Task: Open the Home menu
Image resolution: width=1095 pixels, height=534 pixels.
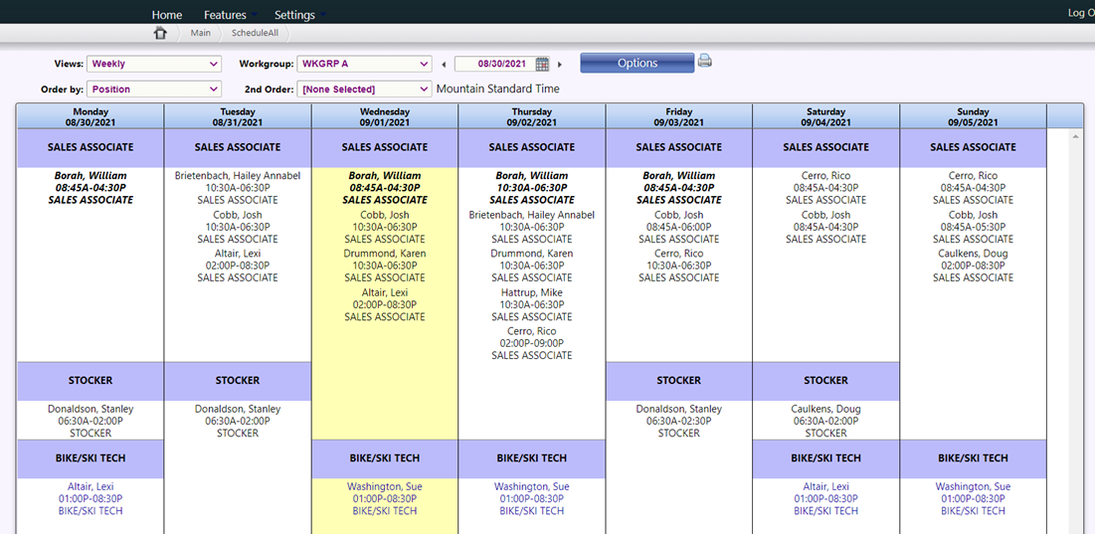Action: click(167, 15)
